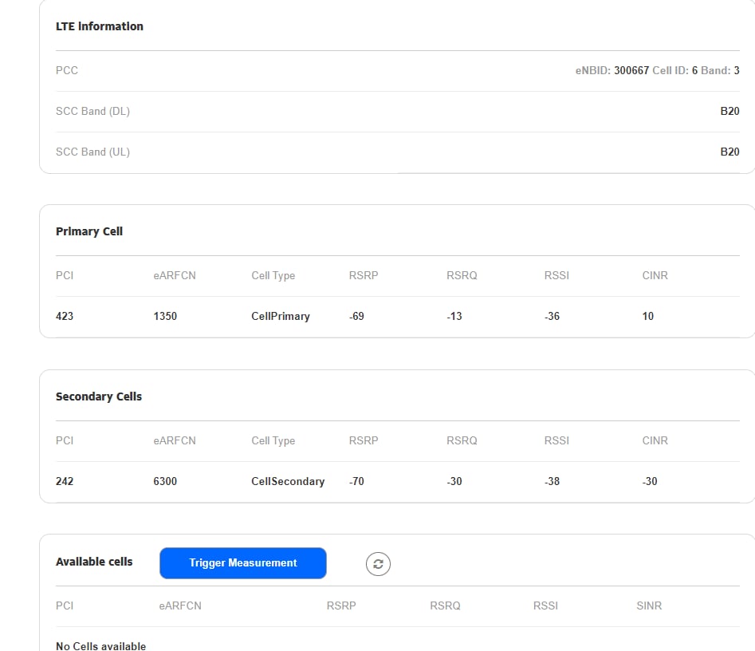The width and height of the screenshot is (755, 651).
Task: Select primary cell RSRP value -69
Action: coord(356,316)
